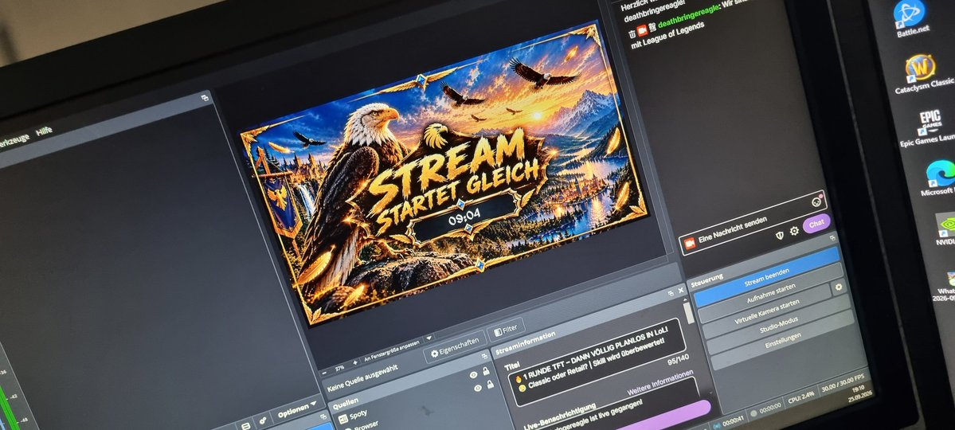Click the camera icon in the message field
Image resolution: width=955 pixels, height=430 pixels.
(x=690, y=244)
